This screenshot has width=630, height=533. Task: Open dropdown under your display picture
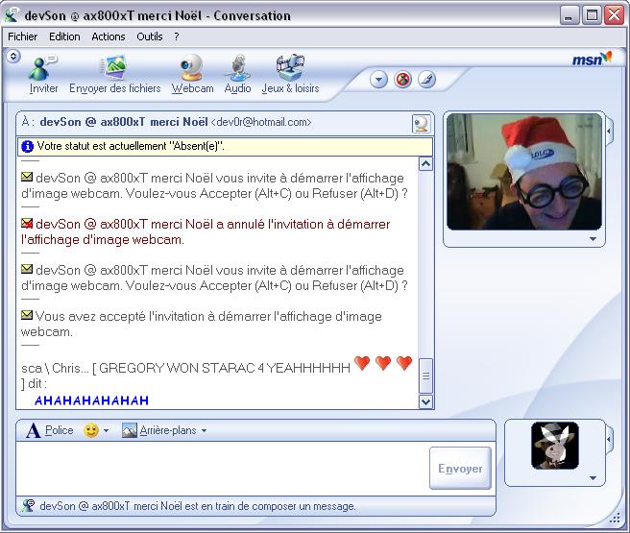click(x=593, y=478)
